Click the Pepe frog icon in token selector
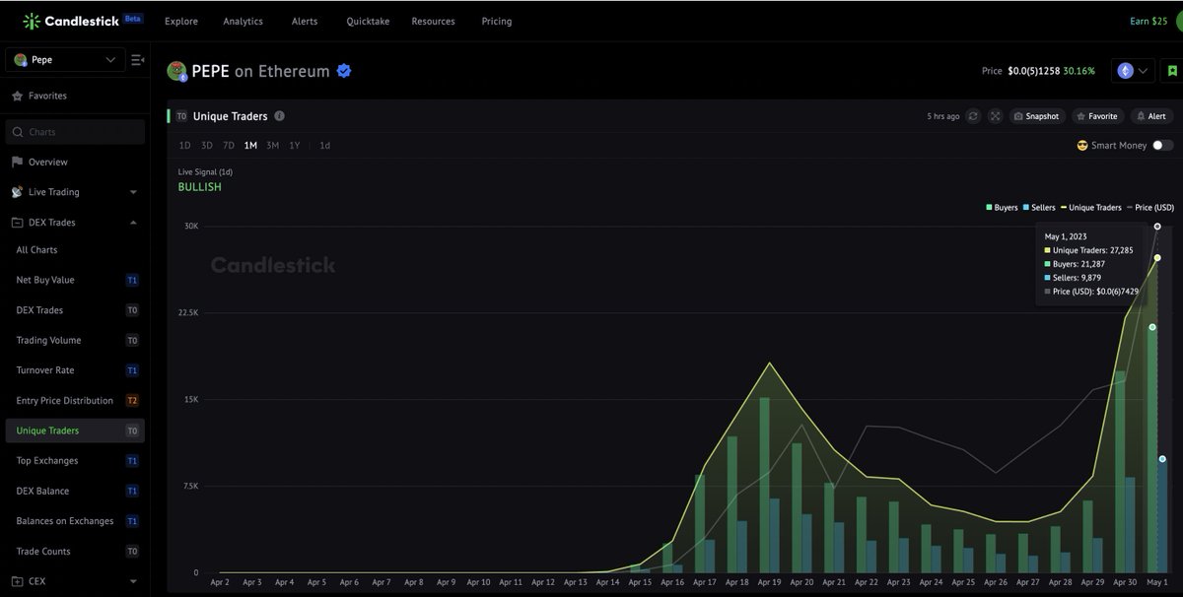Viewport: 1183px width, 597px height. point(20,60)
